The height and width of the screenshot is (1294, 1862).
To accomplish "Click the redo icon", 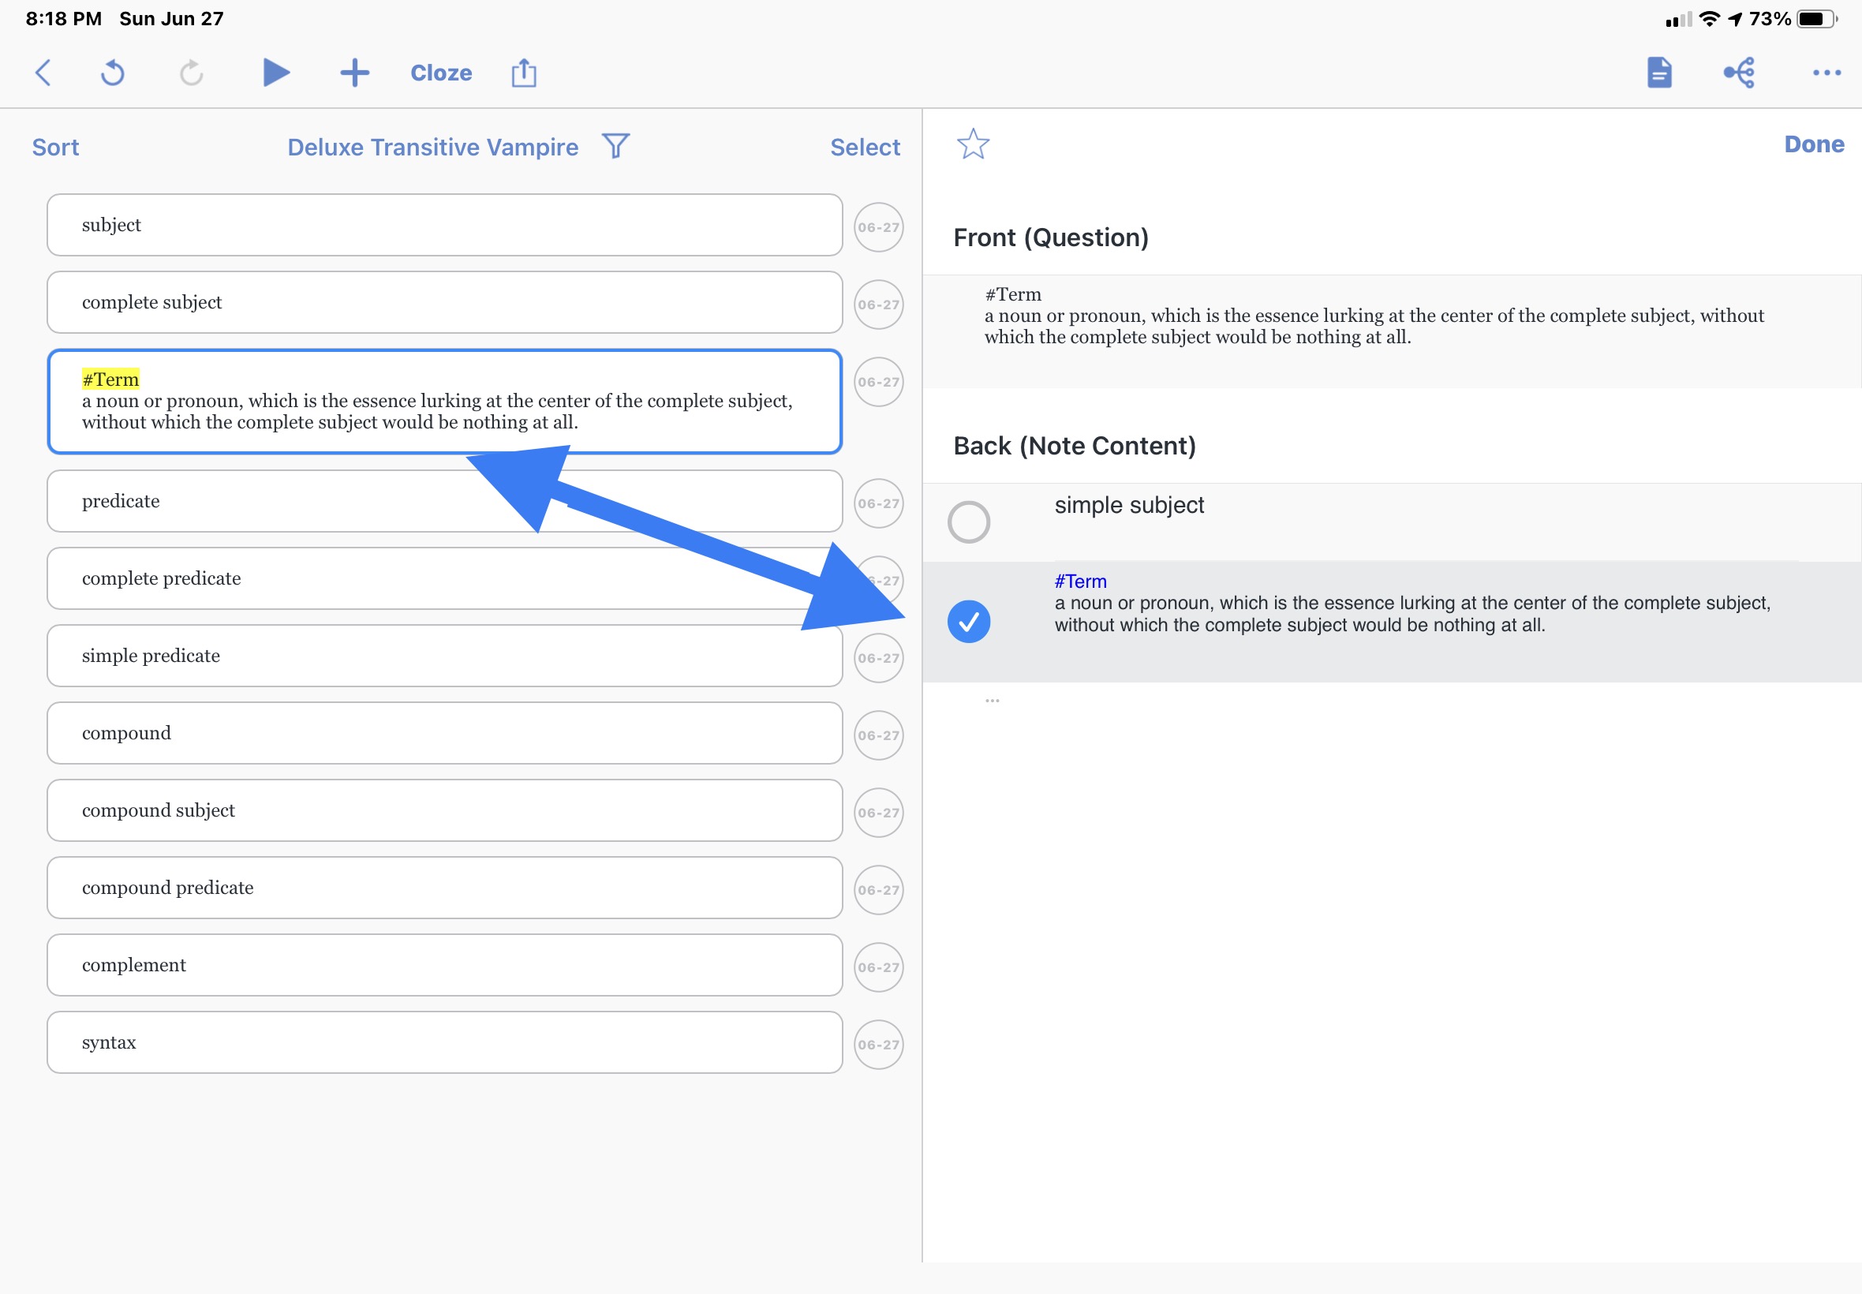I will [191, 73].
